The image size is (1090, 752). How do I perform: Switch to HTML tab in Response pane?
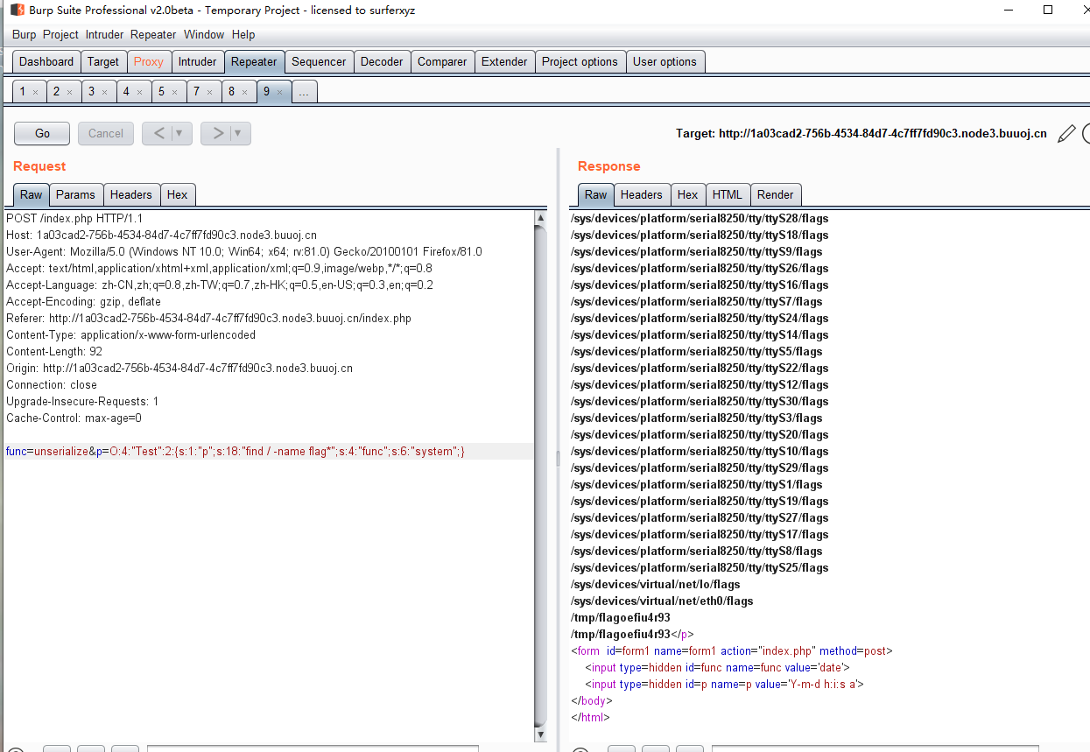coord(727,195)
